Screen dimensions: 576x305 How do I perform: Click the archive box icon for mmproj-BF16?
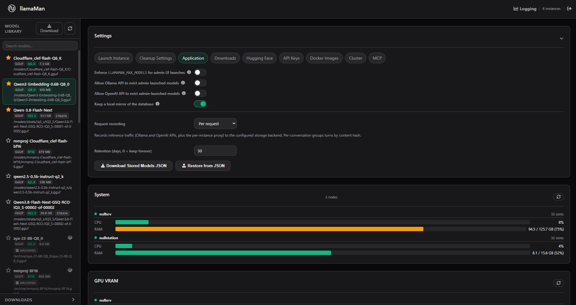70,270
